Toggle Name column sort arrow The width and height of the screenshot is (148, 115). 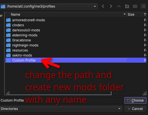pyautogui.click(x=125, y=14)
